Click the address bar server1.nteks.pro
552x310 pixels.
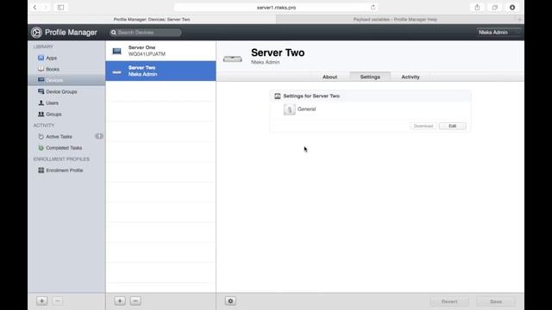pos(276,7)
